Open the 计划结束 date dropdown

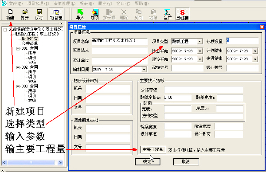coord(255,51)
